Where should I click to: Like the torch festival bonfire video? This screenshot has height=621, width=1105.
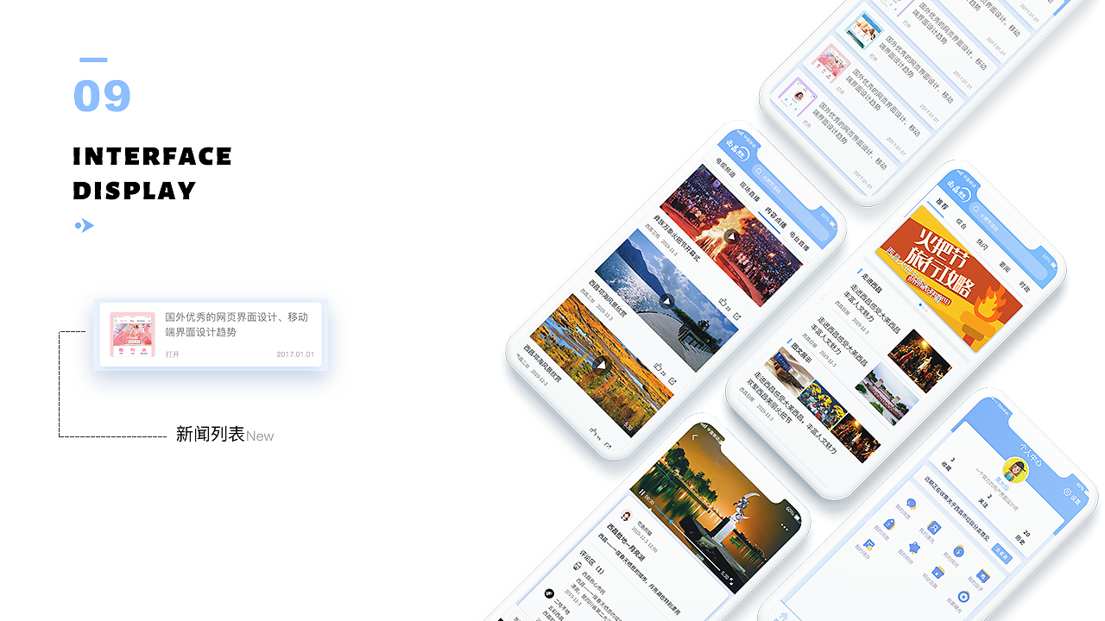[723, 302]
